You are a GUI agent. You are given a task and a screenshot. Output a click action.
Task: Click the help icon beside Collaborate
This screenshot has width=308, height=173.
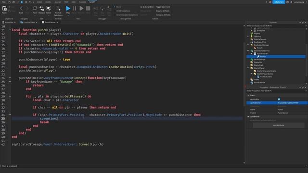288,2
